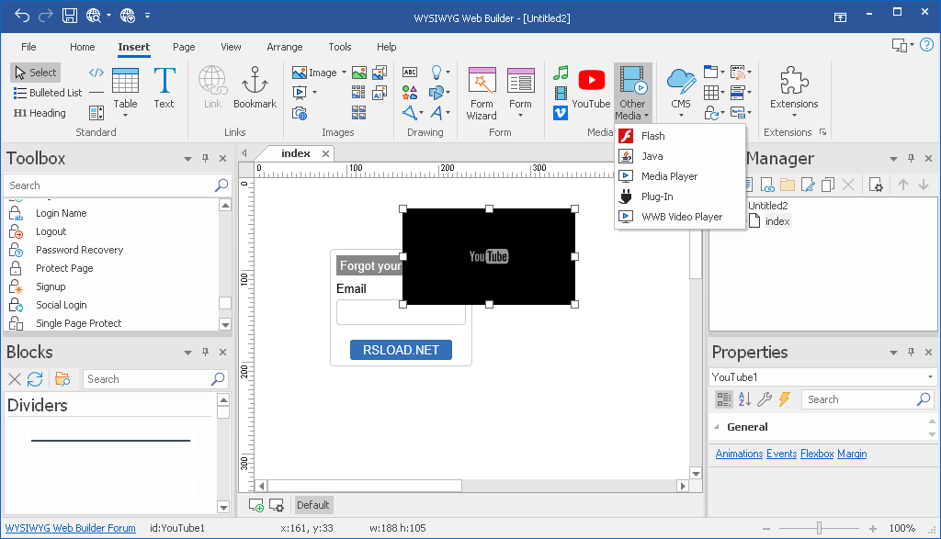Viewport: 941px width, 539px height.
Task: Click the RSLOAD.NET button on canvas
Action: pos(401,350)
